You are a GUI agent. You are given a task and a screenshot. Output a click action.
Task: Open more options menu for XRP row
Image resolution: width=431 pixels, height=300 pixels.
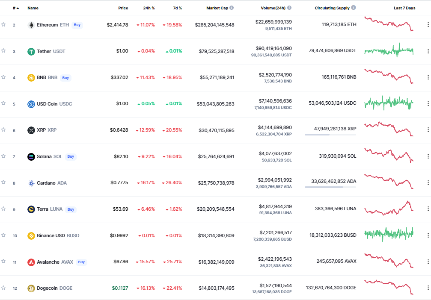428,129
